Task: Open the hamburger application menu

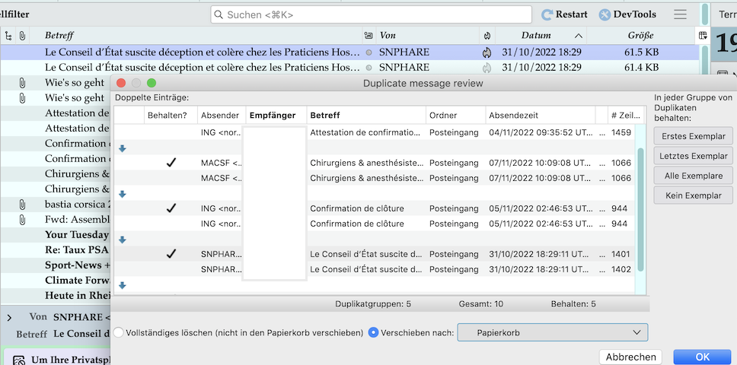Action: (680, 14)
